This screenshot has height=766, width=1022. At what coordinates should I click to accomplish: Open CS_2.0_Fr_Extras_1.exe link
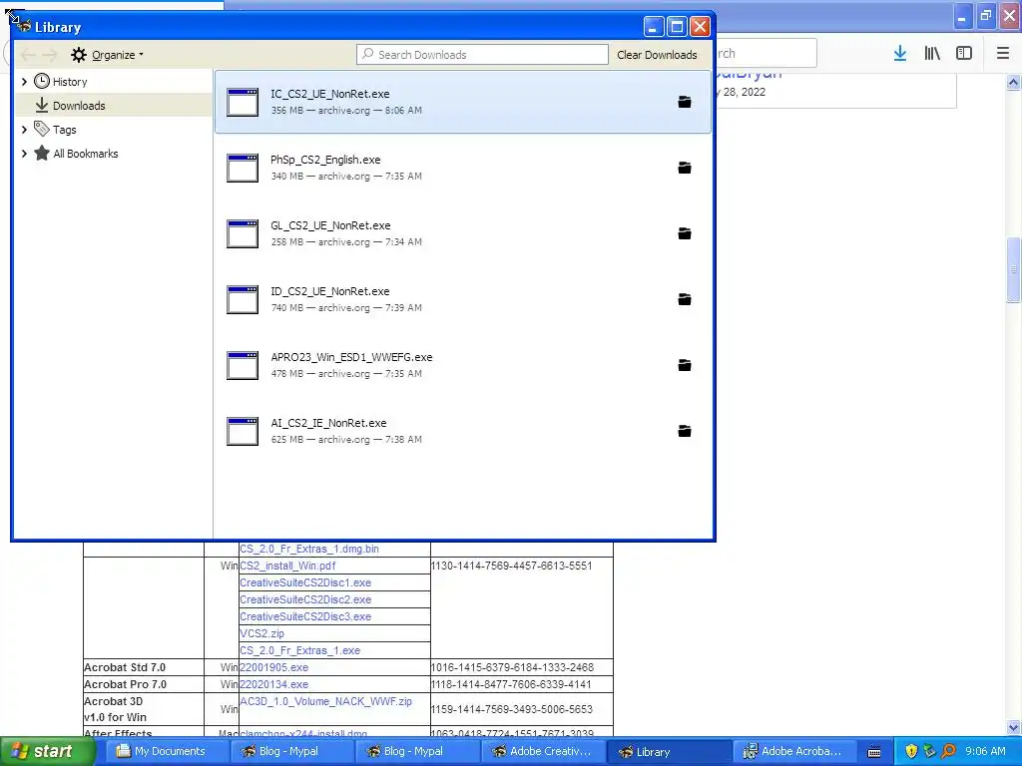(299, 650)
